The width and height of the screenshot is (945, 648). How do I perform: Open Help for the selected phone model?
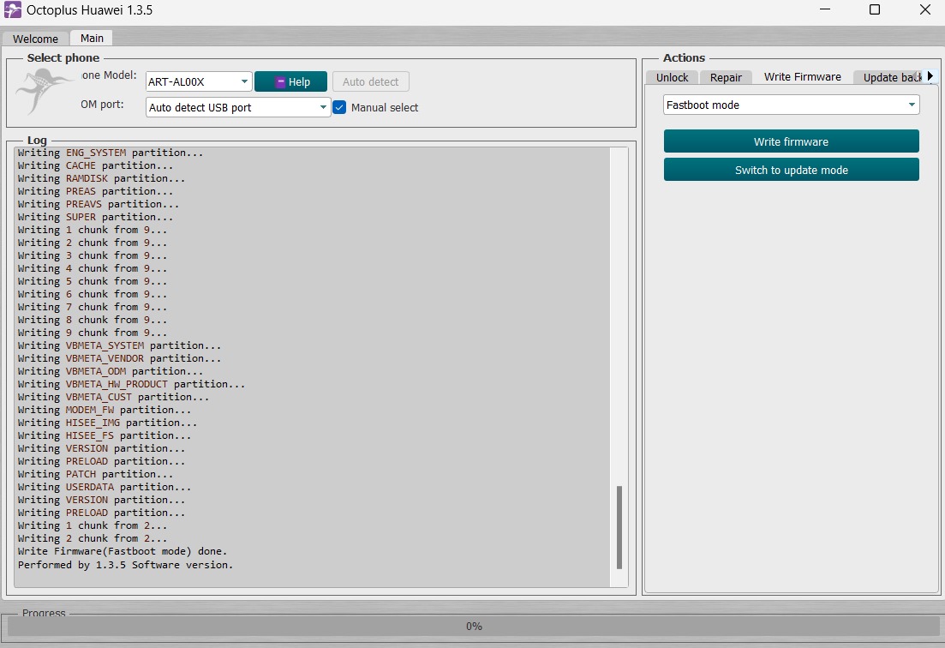tap(290, 81)
